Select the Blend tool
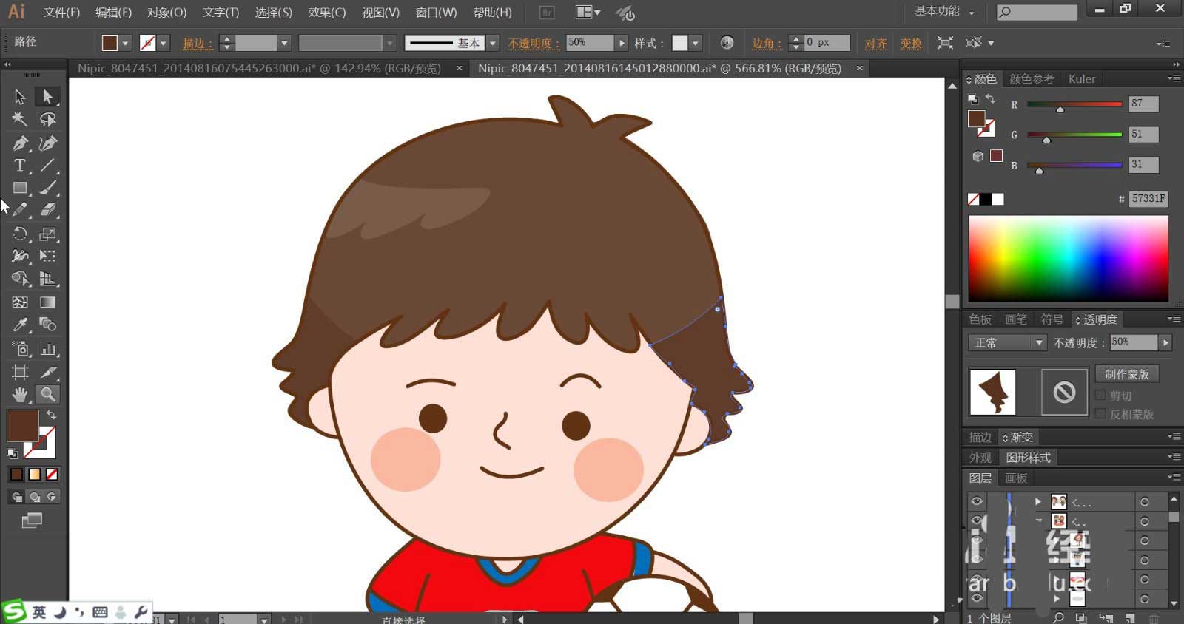Screen dimensions: 1184x624 click(x=48, y=325)
